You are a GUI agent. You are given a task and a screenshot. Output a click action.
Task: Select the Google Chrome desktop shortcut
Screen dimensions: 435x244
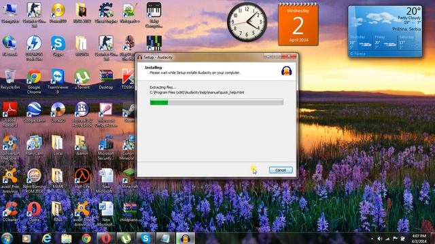tap(34, 81)
